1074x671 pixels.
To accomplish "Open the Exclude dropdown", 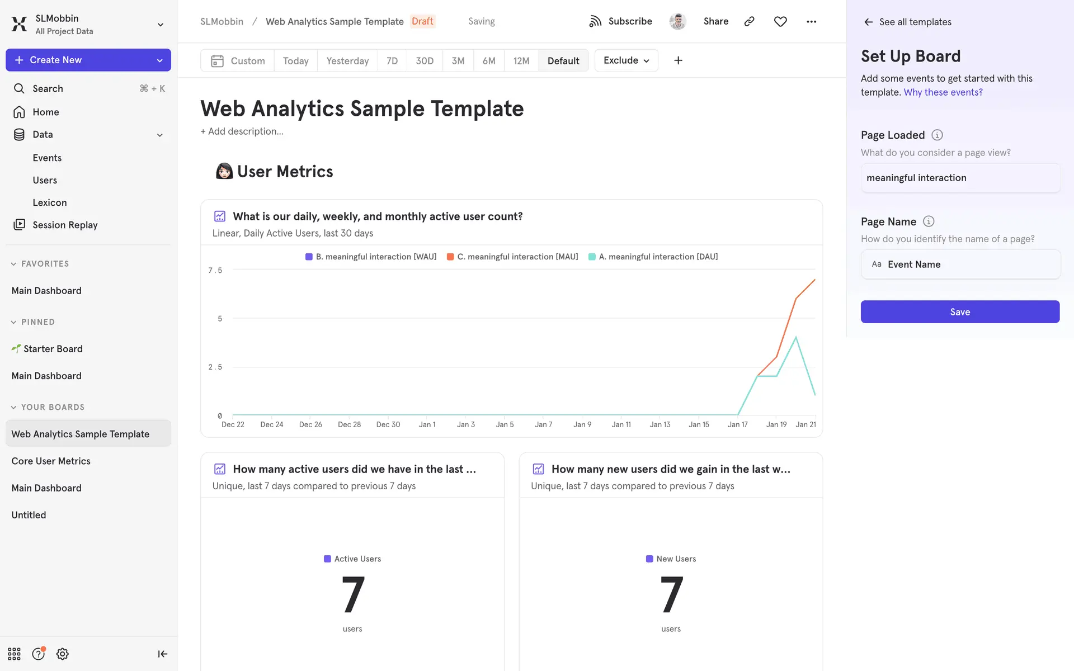I will [x=626, y=60].
